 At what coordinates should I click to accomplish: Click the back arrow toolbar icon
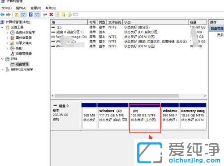[3, 15]
